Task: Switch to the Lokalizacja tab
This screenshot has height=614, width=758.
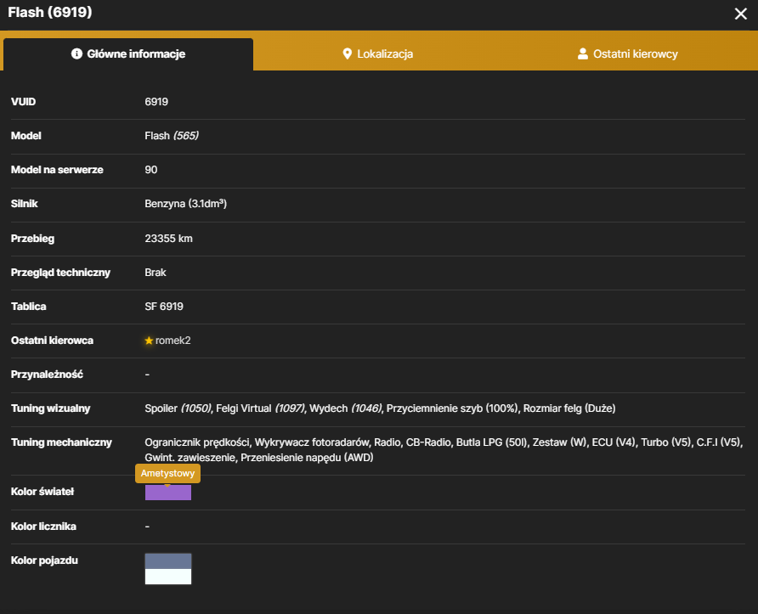Action: coord(377,54)
